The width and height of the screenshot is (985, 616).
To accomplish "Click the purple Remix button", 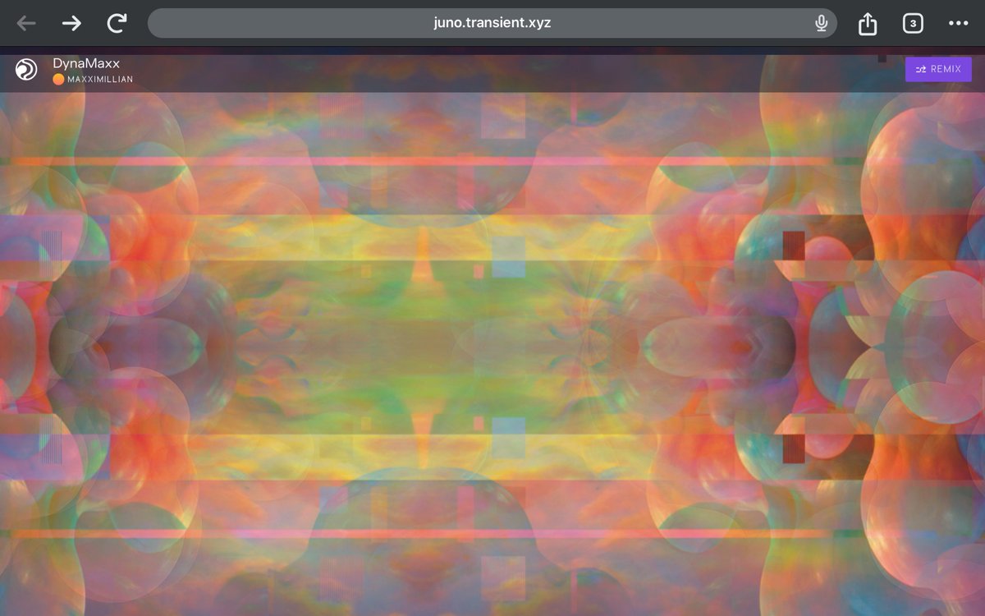I will 938,69.
